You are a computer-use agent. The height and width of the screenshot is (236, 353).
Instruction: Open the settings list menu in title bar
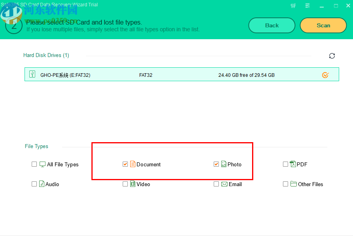(307, 6)
